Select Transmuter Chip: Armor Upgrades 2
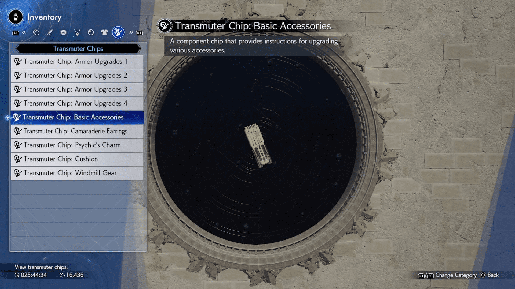This screenshot has height=289, width=515. 77,76
